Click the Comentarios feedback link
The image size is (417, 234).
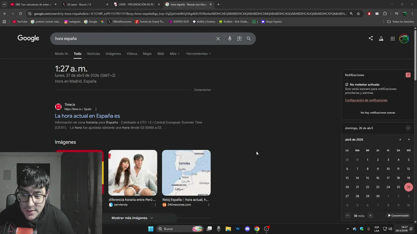pyautogui.click(x=202, y=90)
